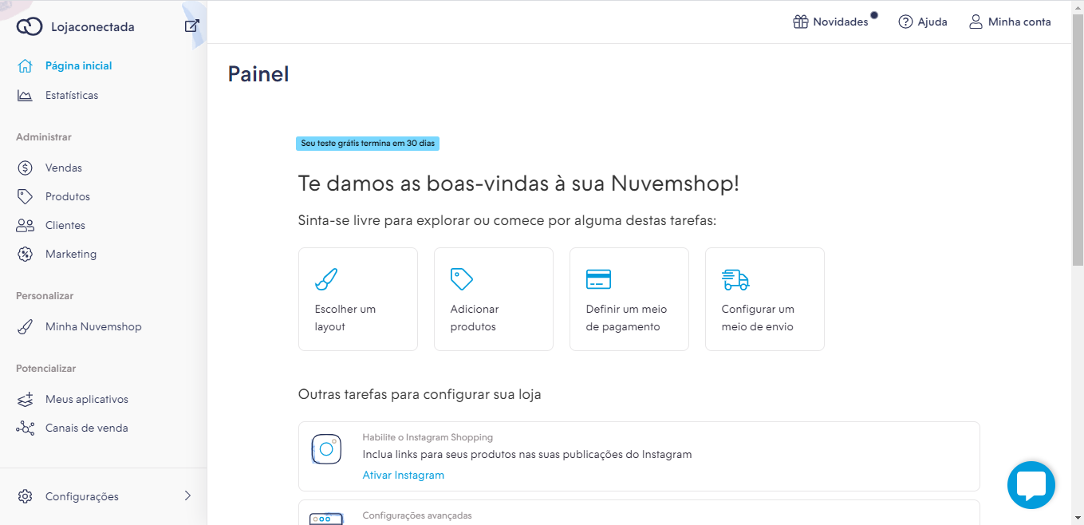Click the Ativar Instagram link
1084x525 pixels.
[404, 475]
